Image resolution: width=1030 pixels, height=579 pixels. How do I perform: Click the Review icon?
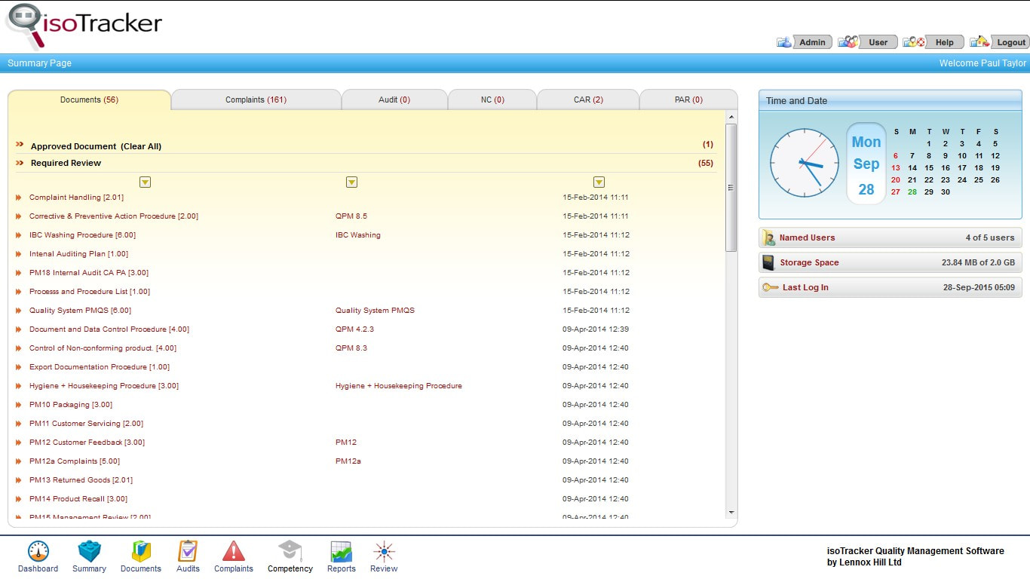pos(384,551)
